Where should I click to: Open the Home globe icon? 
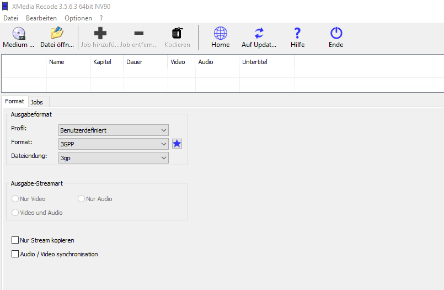220,34
